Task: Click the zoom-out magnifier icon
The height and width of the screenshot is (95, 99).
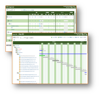Action: pyautogui.click(x=84, y=37)
